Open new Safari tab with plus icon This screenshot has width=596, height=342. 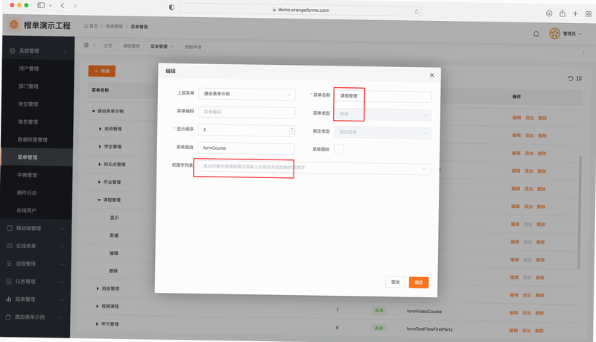575,13
